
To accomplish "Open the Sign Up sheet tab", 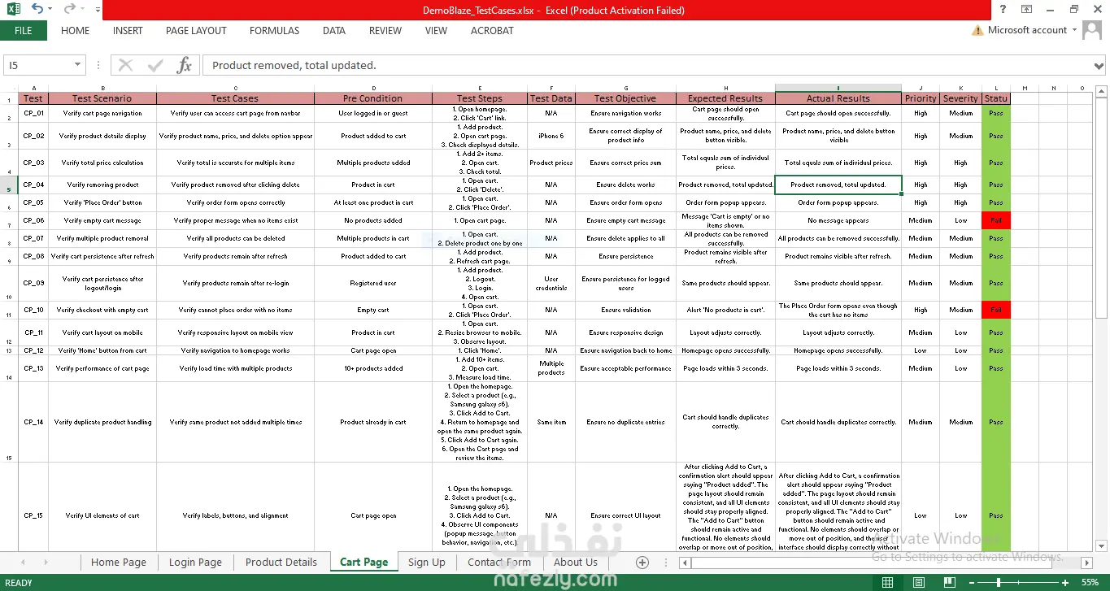I will [427, 562].
